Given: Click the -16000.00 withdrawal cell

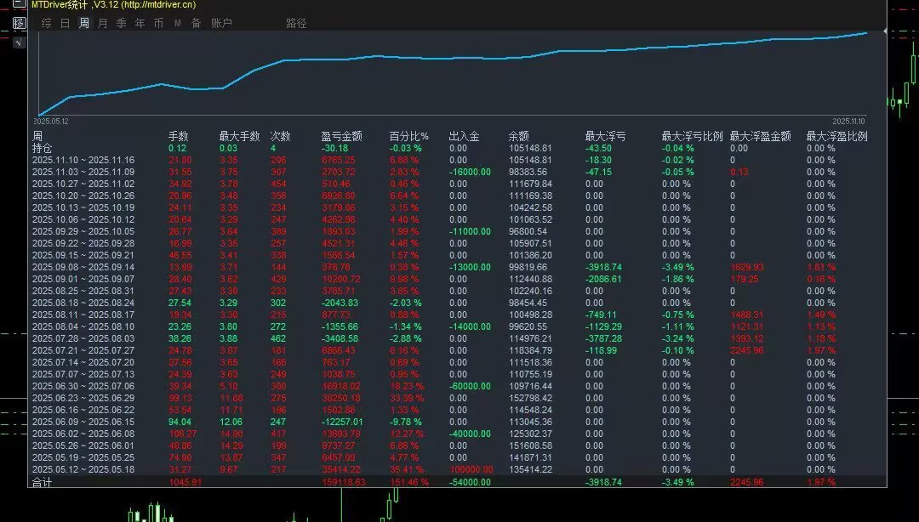Looking at the screenshot, I should click(470, 173).
